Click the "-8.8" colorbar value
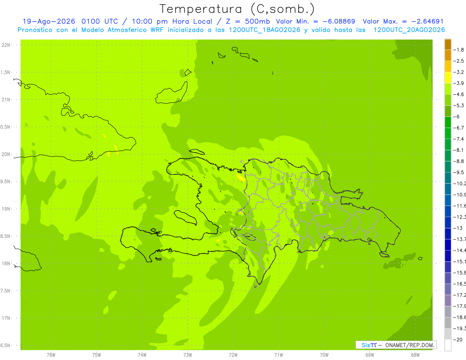 (459, 161)
